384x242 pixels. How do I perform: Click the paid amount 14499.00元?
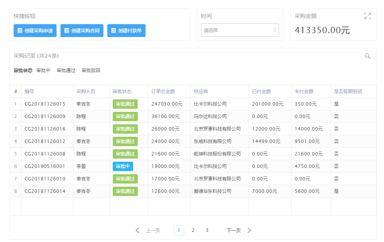tap(266, 141)
